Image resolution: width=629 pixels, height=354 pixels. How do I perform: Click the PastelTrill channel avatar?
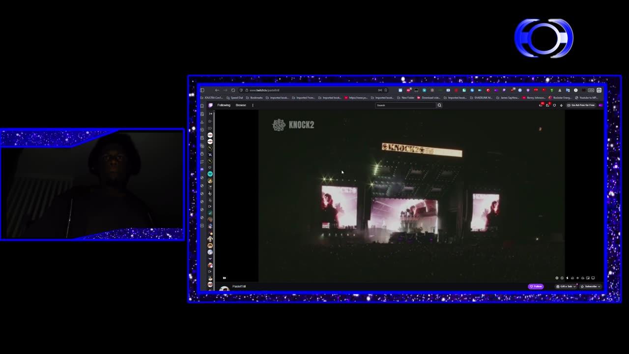(224, 288)
